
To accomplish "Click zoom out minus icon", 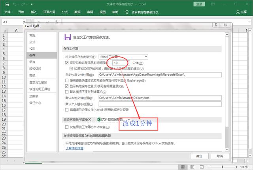I will click(208, 167).
